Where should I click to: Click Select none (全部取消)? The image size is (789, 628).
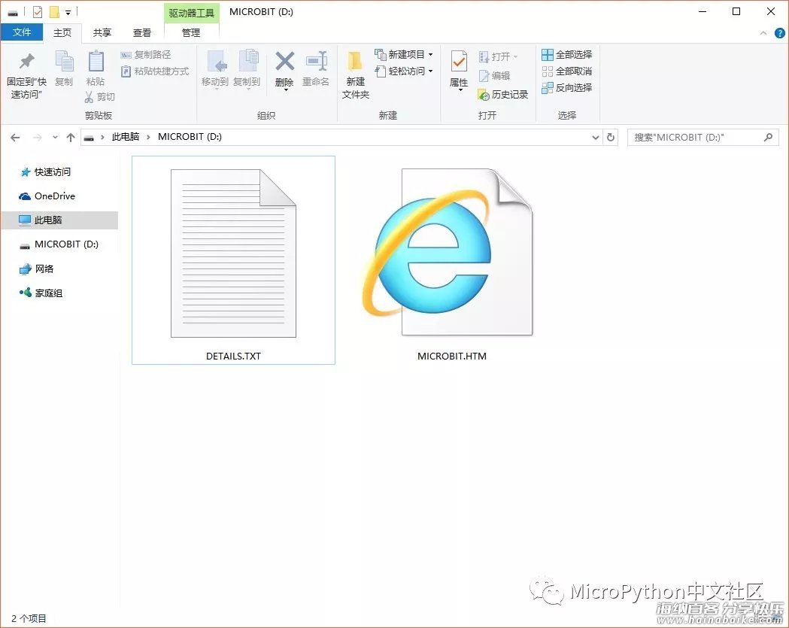pos(566,71)
